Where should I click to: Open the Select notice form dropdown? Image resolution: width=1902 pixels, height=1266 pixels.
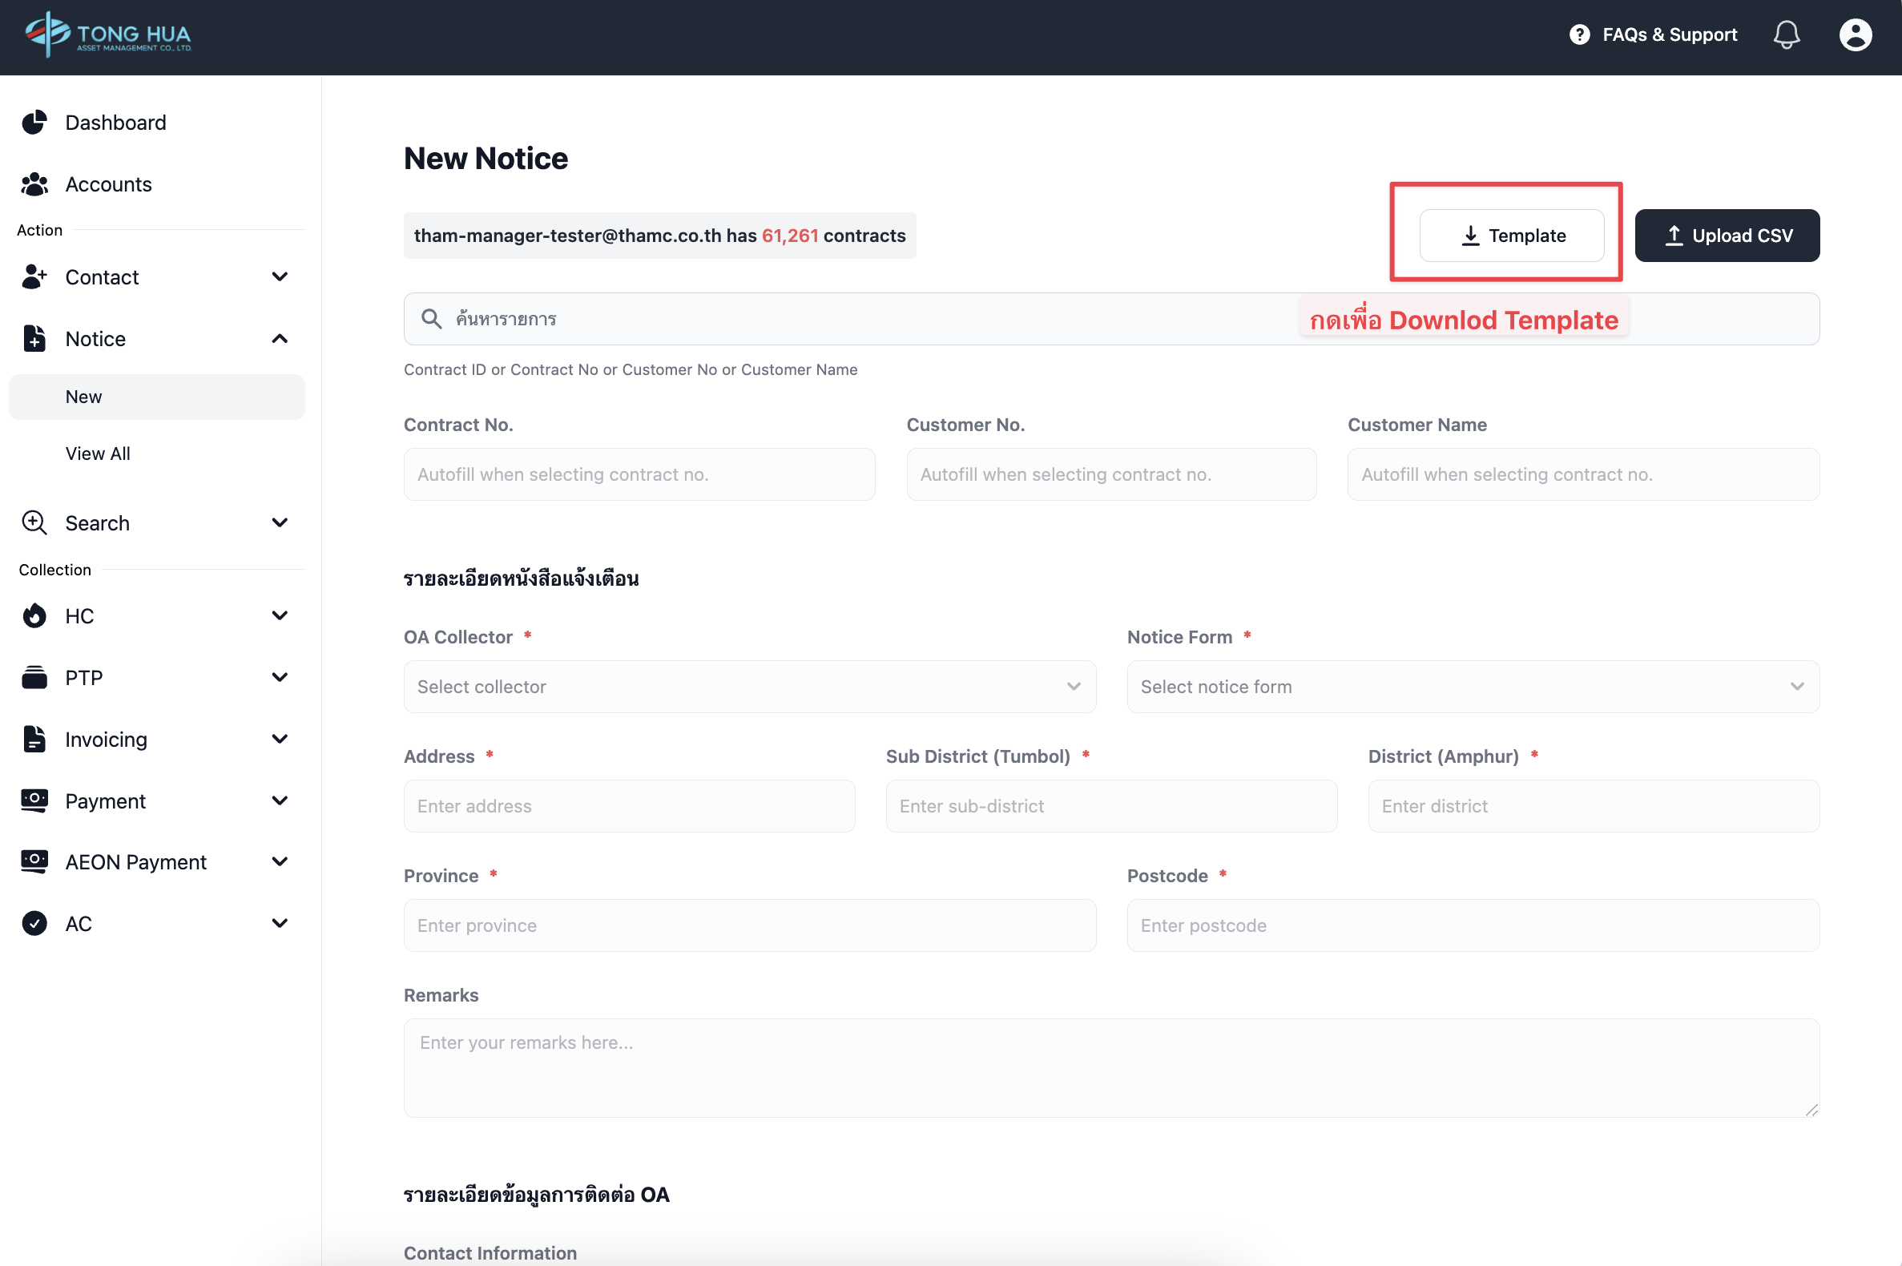tap(1473, 687)
